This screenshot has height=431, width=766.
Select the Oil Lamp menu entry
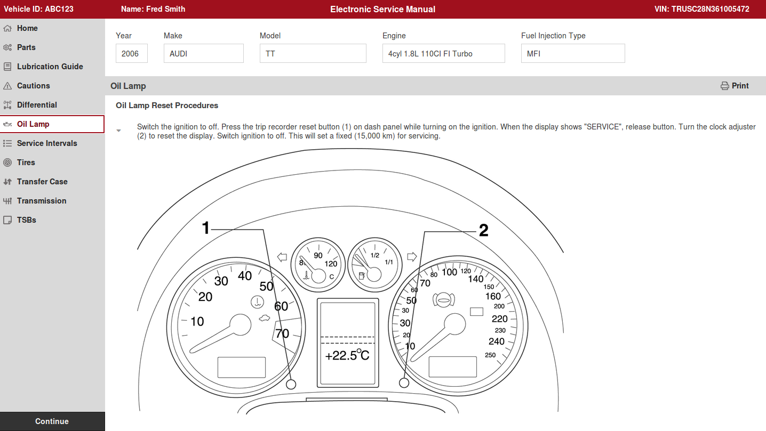point(52,124)
